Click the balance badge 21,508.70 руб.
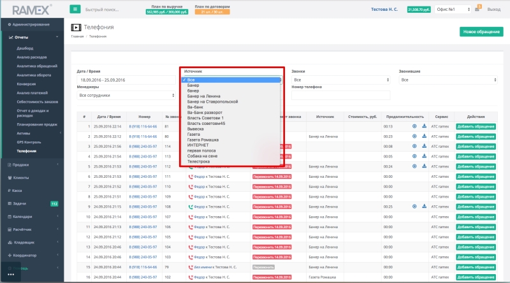 point(419,10)
